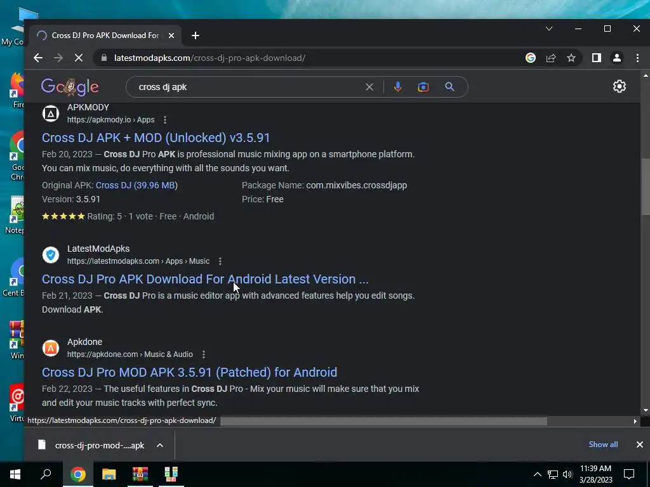This screenshot has width=650, height=487.
Task: Open Chrome three-dot menu
Action: (637, 58)
